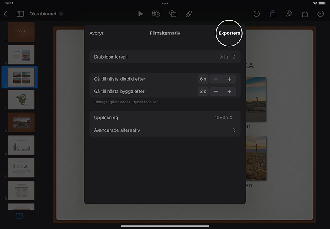Tap the undo icon
Screen dimensions: 330x229
pos(256,14)
